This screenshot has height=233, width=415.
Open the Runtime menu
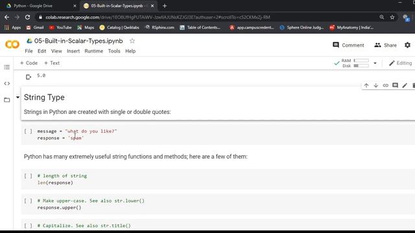pyautogui.click(x=93, y=51)
